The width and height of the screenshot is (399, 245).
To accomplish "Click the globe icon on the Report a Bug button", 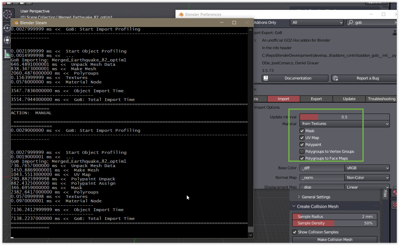I will [335, 78].
